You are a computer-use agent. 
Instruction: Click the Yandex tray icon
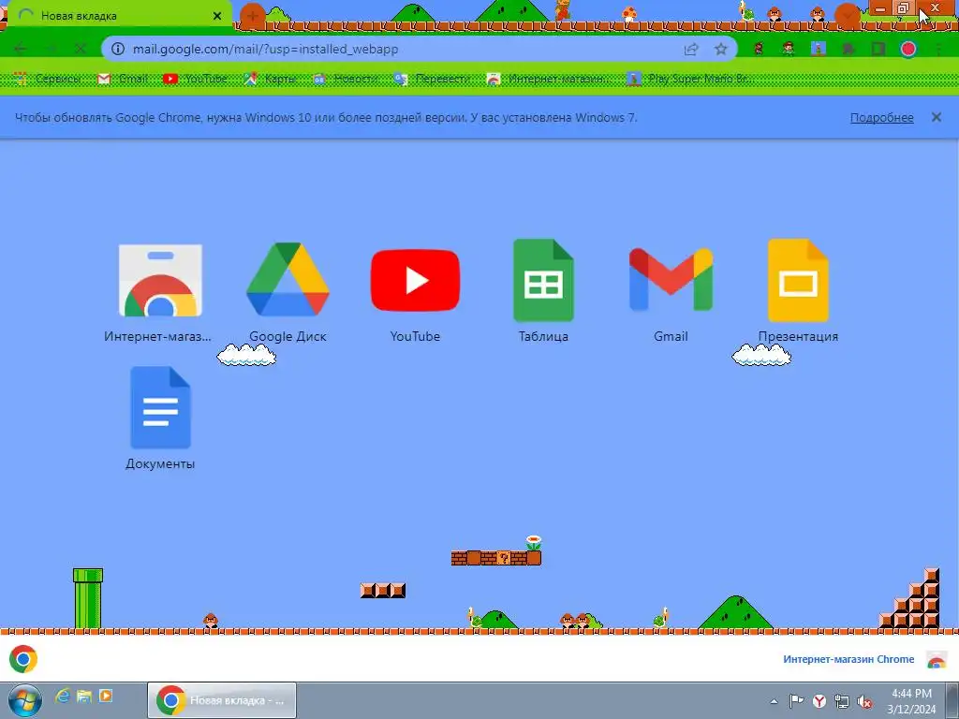pyautogui.click(x=819, y=701)
